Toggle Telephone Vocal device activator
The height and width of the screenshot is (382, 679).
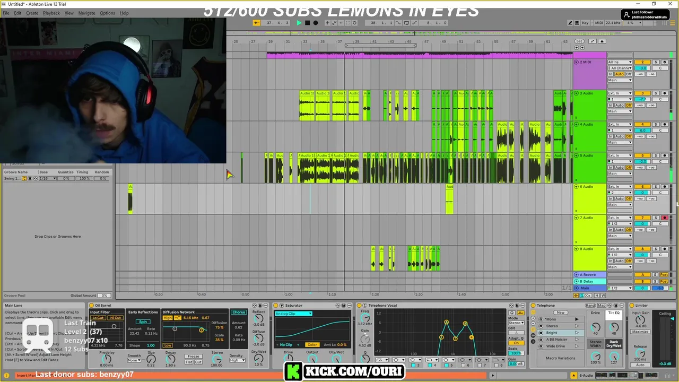tap(359, 306)
